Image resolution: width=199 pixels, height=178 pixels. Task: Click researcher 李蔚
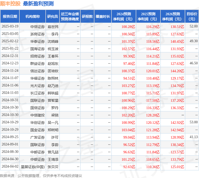coord(55,145)
